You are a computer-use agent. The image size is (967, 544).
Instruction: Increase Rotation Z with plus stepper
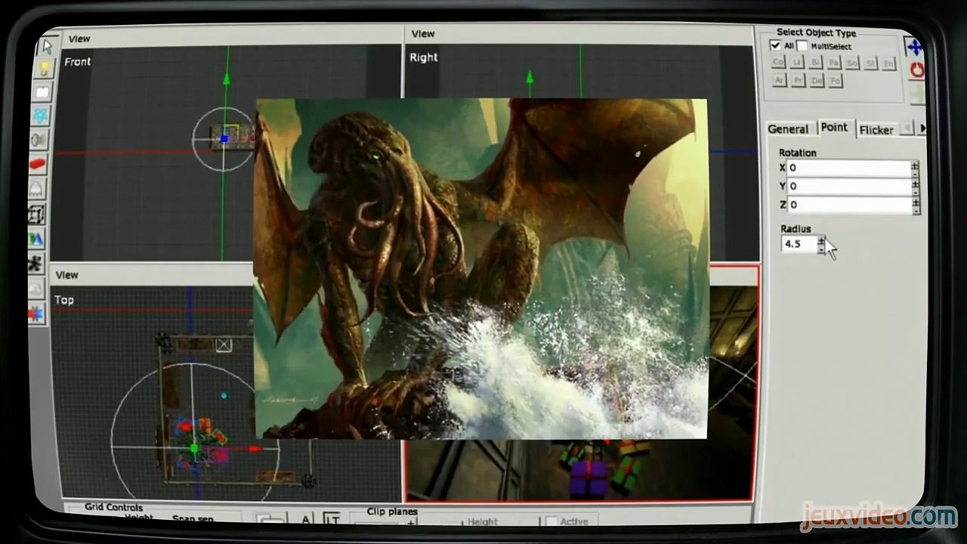click(x=916, y=202)
